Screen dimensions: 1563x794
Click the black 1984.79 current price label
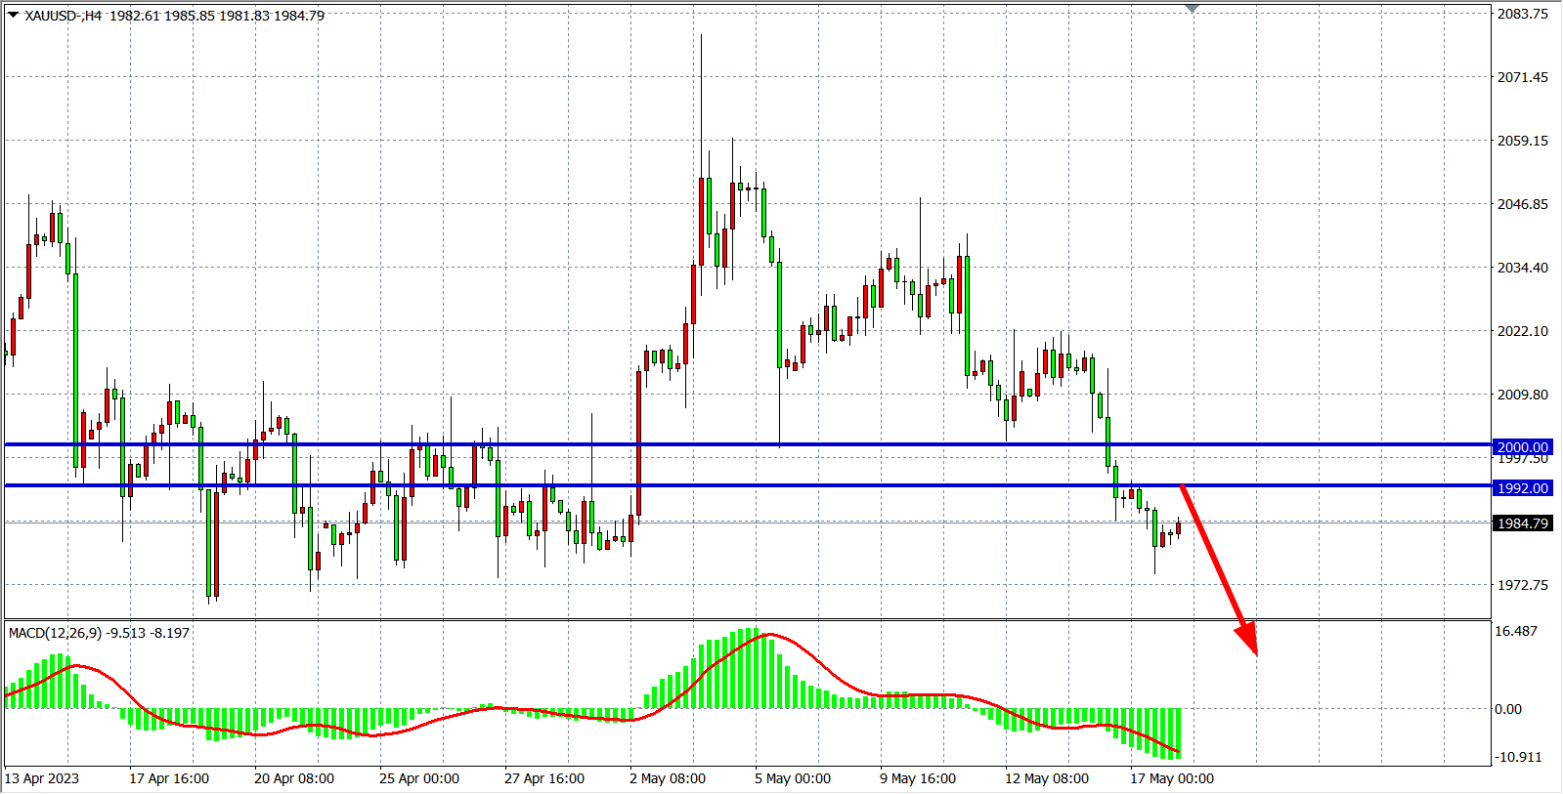pyautogui.click(x=1522, y=523)
